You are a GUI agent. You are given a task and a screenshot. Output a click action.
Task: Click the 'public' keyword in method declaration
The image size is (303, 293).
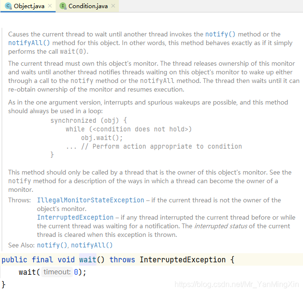click(x=14, y=259)
